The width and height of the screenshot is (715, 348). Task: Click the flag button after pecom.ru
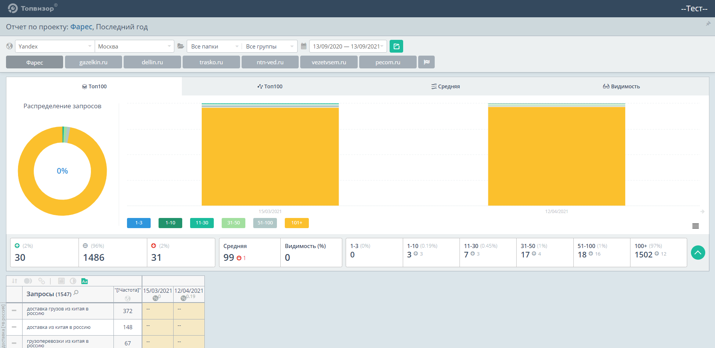427,62
